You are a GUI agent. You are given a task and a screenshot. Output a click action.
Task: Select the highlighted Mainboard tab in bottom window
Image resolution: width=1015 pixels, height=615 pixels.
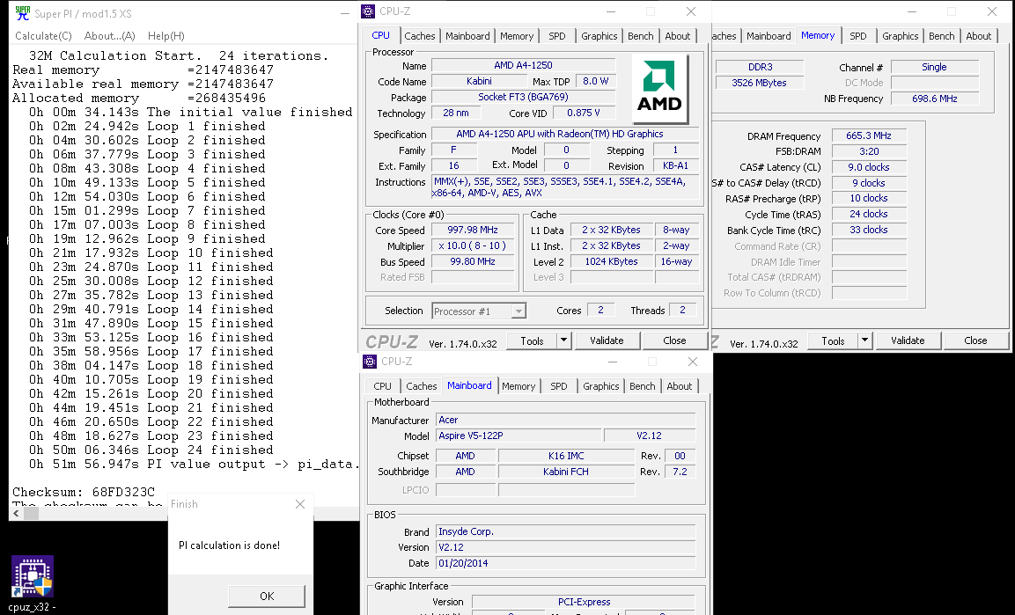tap(469, 384)
